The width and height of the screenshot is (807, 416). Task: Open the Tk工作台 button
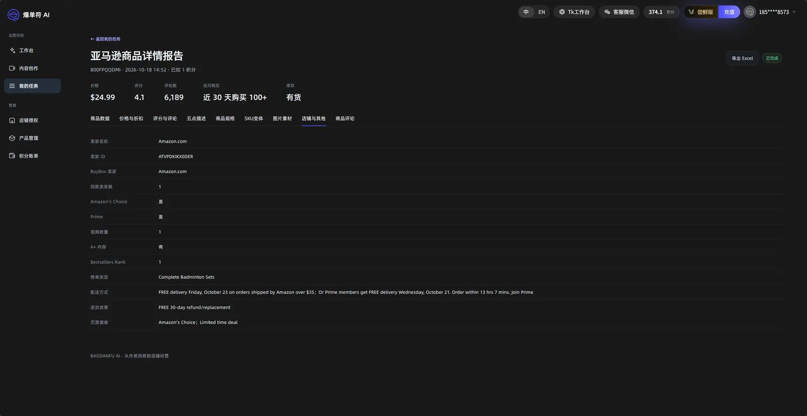tap(574, 12)
